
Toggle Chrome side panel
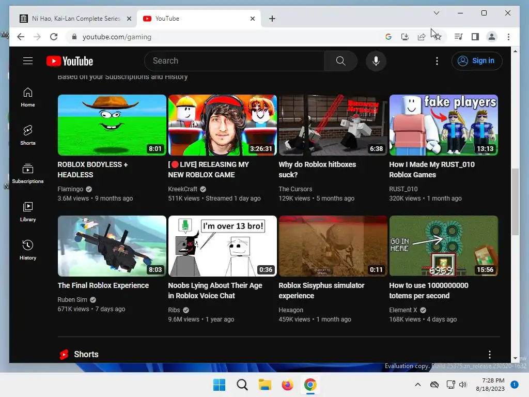coord(475,37)
